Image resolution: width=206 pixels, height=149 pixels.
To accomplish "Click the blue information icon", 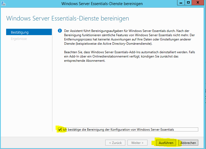I will tap(60, 31).
